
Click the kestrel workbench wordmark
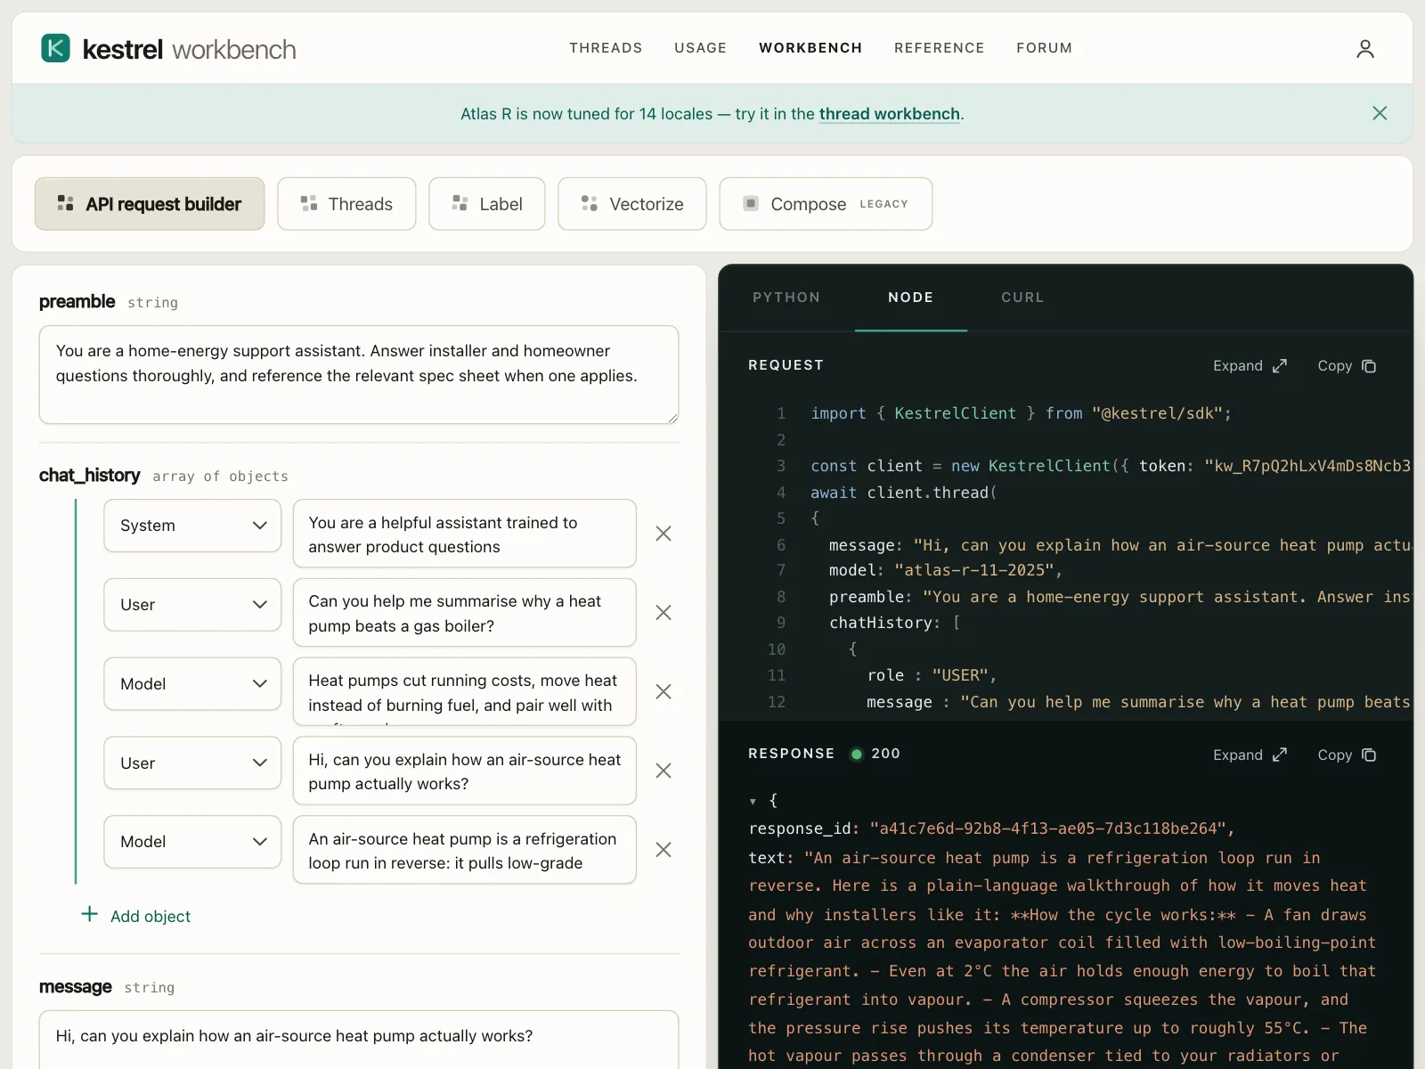coord(189,49)
